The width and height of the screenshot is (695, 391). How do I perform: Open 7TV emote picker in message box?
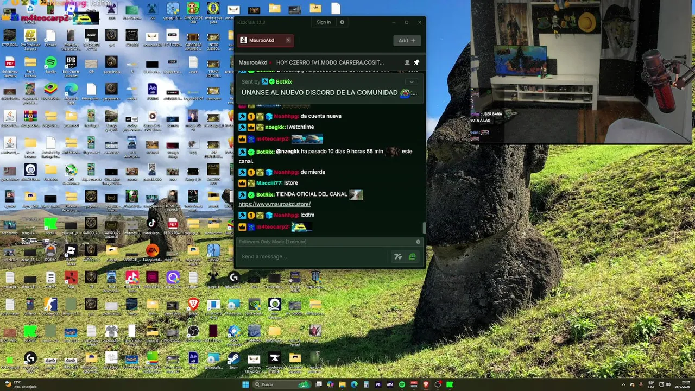[x=398, y=257]
